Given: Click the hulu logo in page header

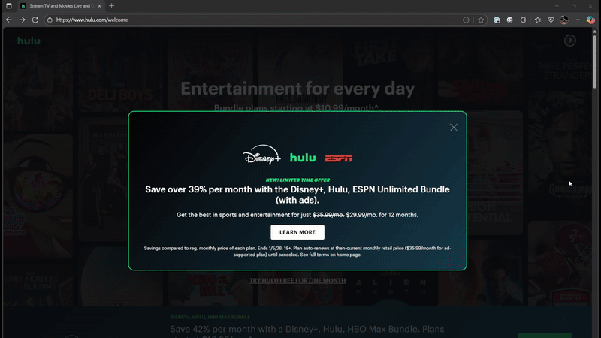Looking at the screenshot, I should (x=29, y=41).
